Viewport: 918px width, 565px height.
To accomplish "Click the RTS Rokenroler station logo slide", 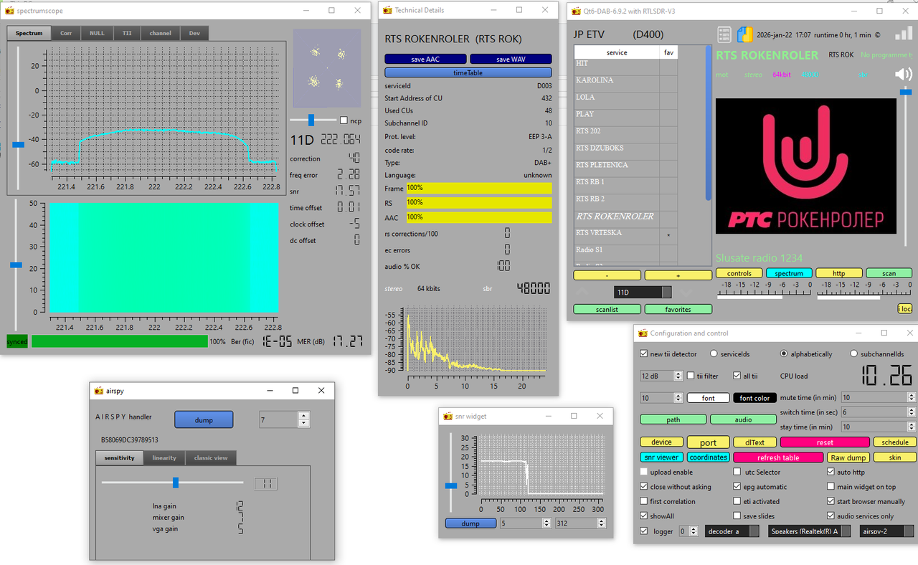I will pyautogui.click(x=806, y=166).
